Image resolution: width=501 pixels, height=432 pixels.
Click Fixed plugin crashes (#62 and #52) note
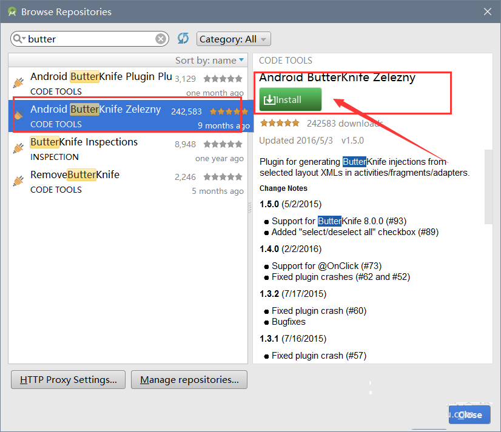tap(341, 277)
